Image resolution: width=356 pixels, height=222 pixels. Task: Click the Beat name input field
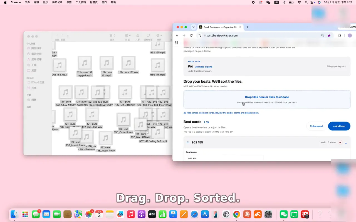pos(225,158)
